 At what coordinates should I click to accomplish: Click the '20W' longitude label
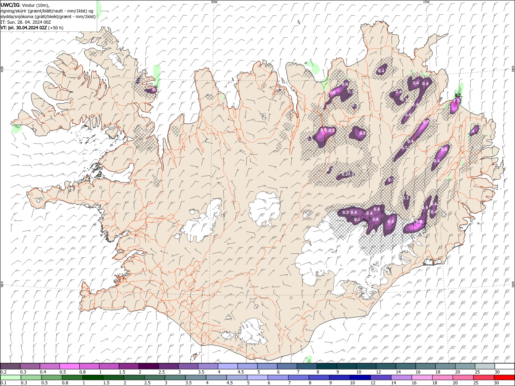214,2
